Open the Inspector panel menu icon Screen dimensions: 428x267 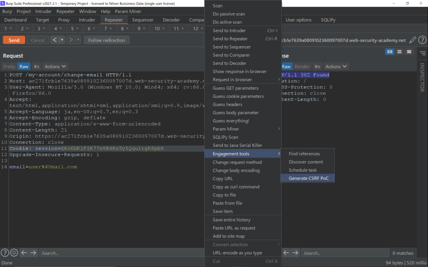423,53
